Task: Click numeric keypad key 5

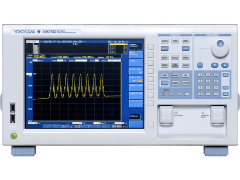Action: point(208,81)
